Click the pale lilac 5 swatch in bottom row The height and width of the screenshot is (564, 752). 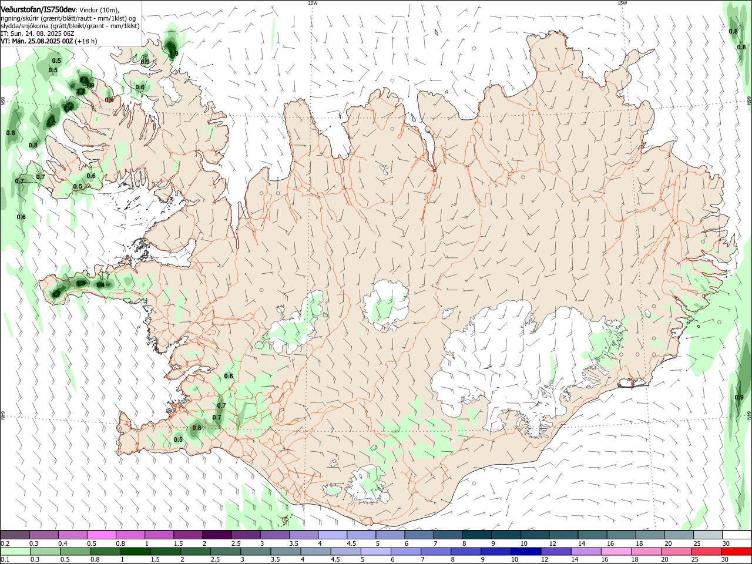coord(375,552)
